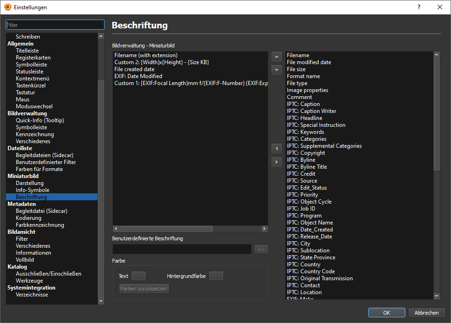
Task: Select the Metadaten category
Action: 21,204
